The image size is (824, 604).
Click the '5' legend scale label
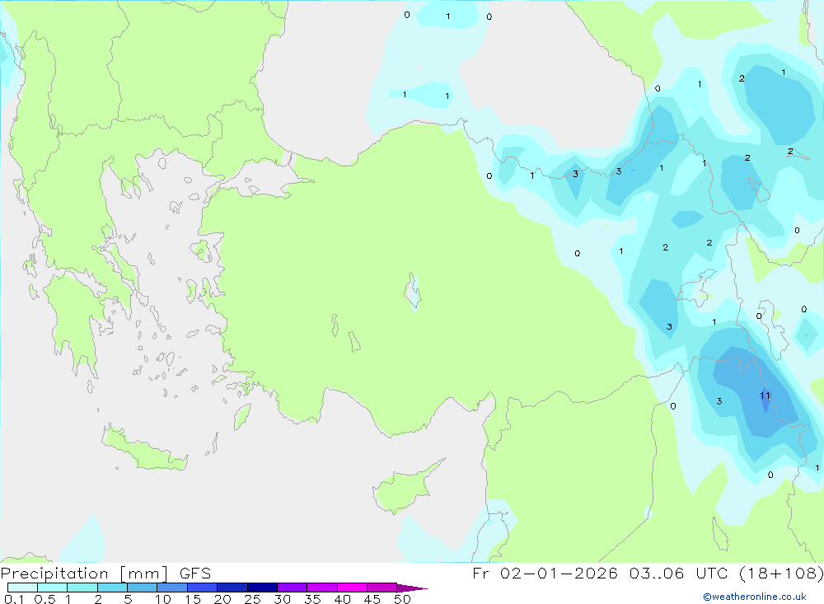pyautogui.click(x=128, y=599)
